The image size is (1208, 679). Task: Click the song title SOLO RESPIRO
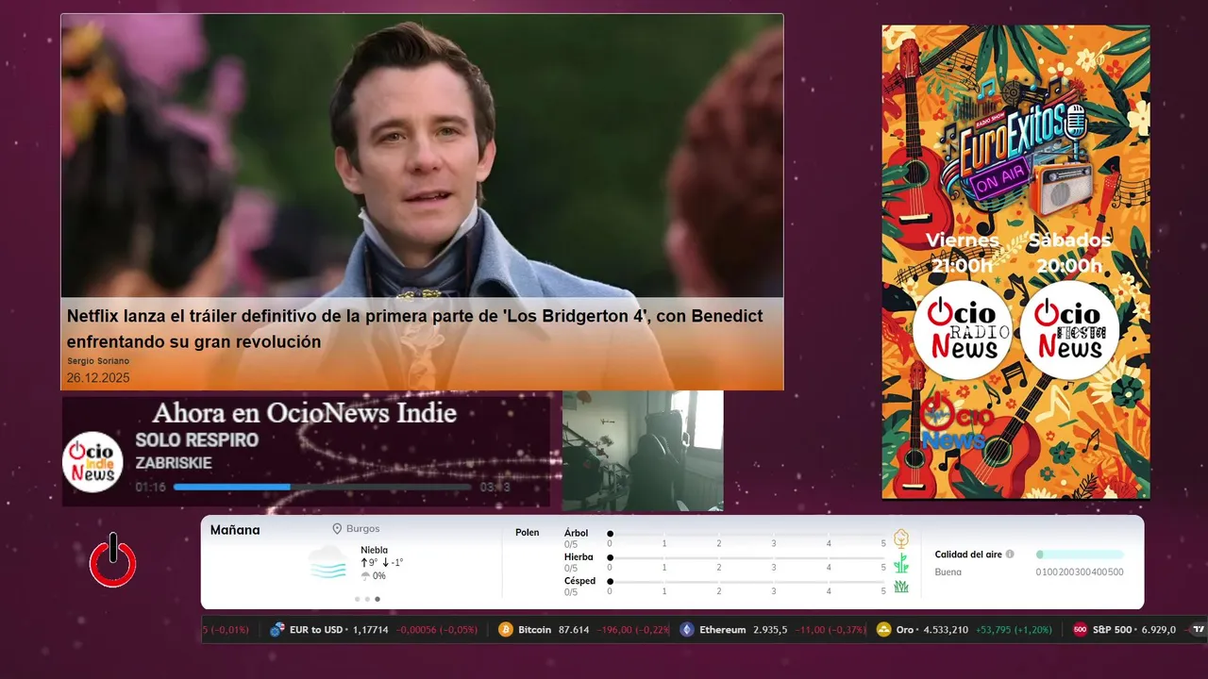point(196,440)
